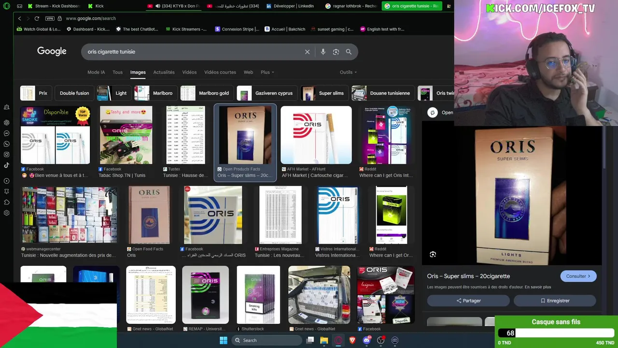Open the Windows Start menu
The height and width of the screenshot is (348, 618).
coord(224,340)
